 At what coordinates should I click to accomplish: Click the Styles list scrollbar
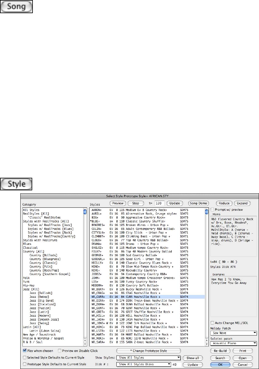point(206,275)
